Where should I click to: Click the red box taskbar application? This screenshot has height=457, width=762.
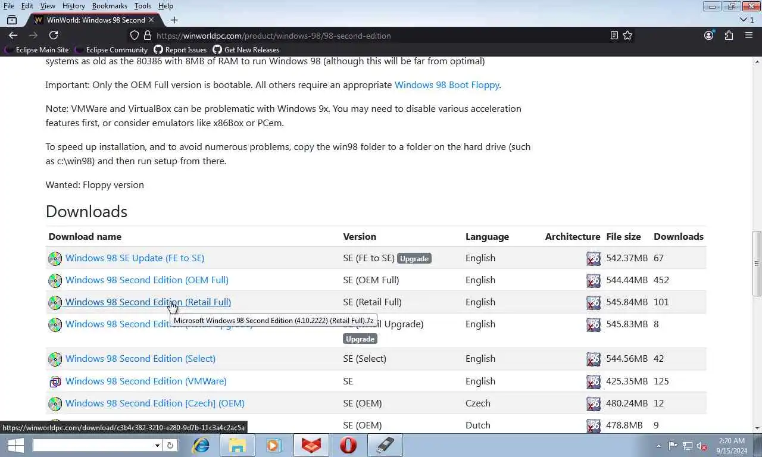pyautogui.click(x=311, y=445)
